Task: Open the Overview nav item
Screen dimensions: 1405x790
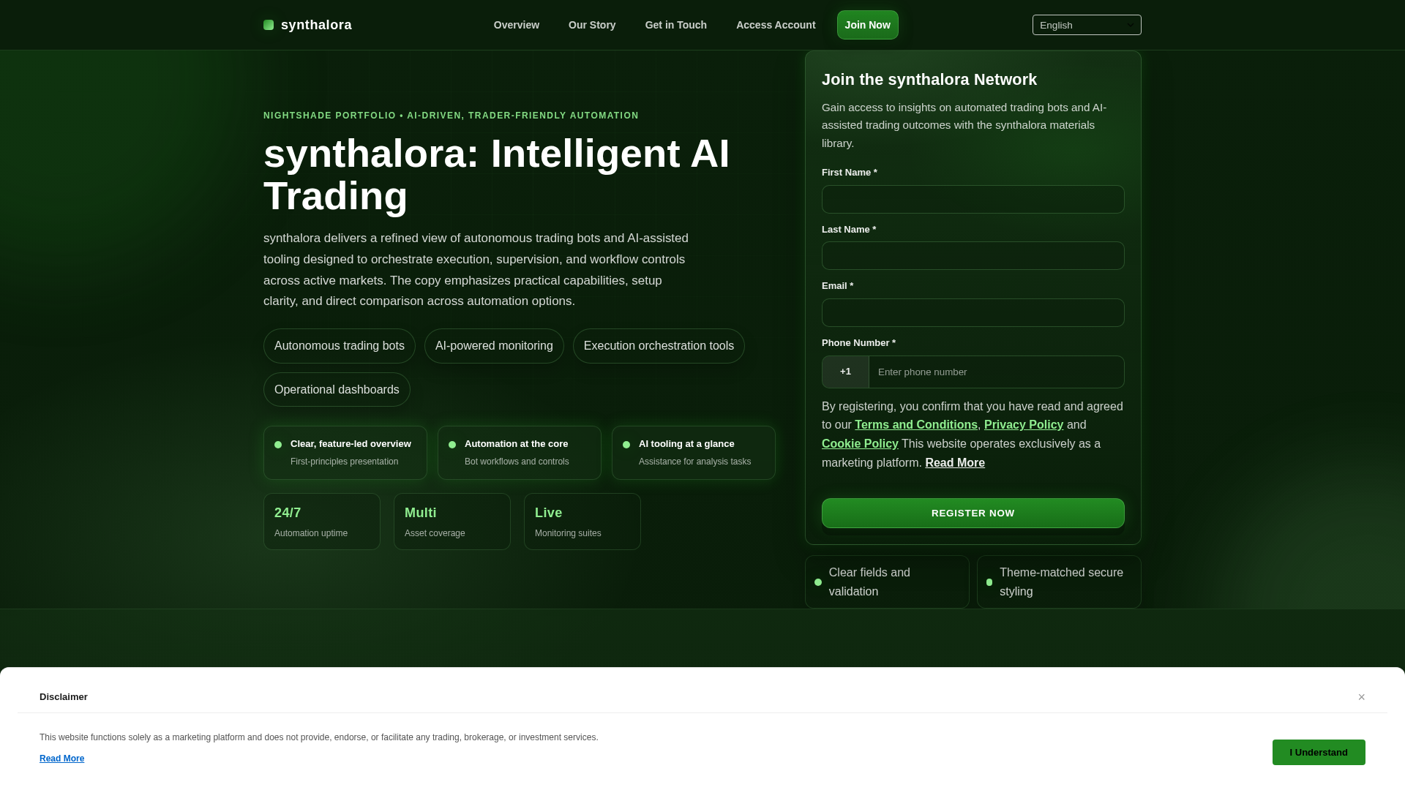Action: [x=517, y=25]
